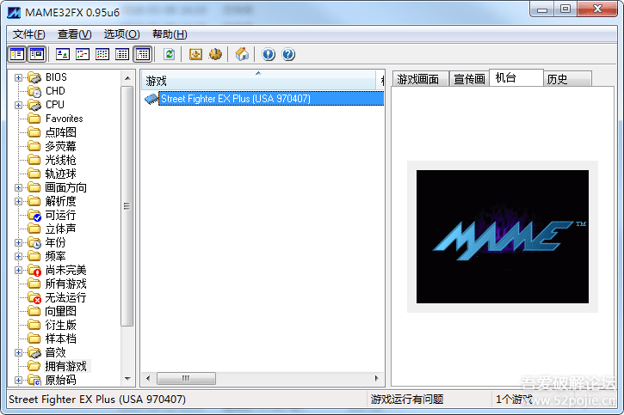Expand the 频率 folder node
The image size is (624, 415).
18,256
